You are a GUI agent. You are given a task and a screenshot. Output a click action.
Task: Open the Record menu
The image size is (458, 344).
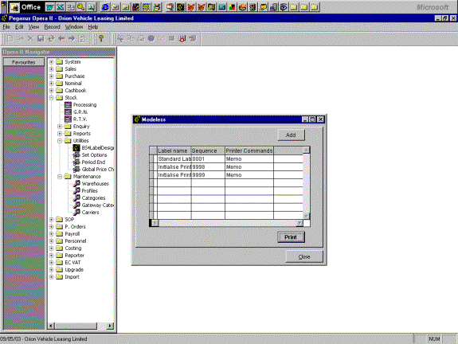point(53,27)
